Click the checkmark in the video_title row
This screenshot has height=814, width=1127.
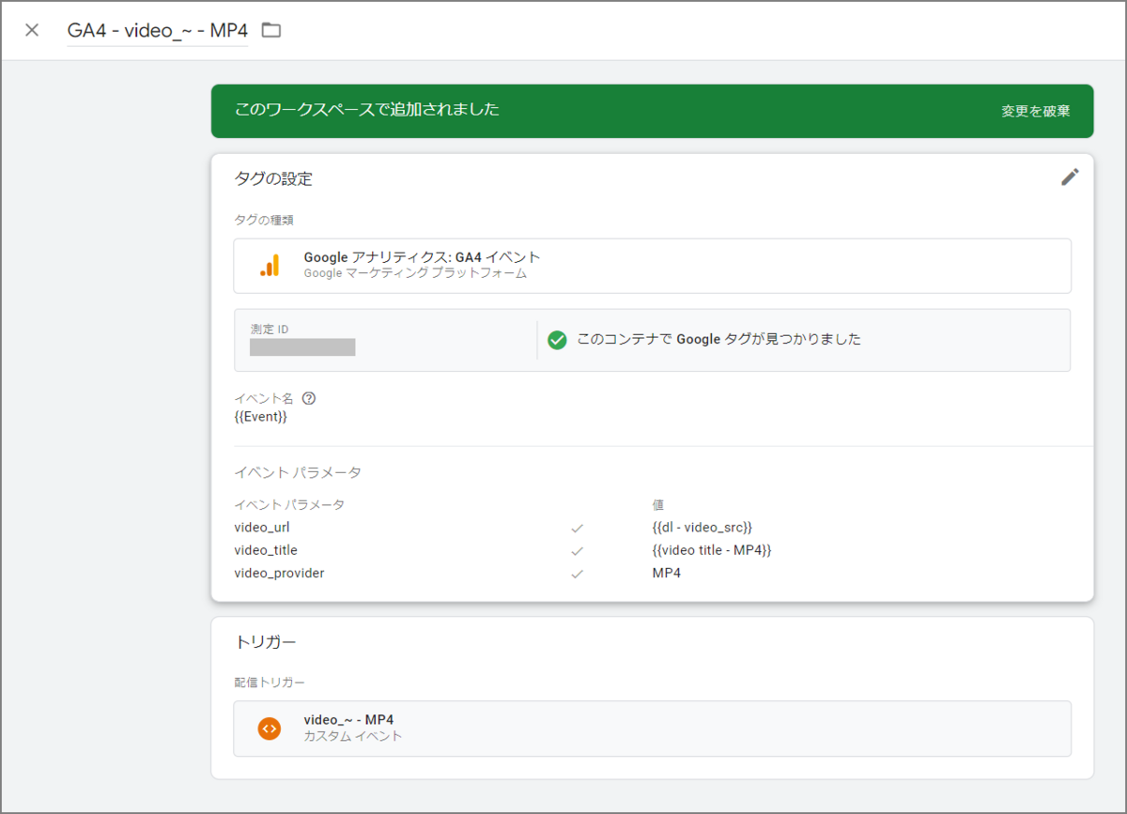coord(578,551)
